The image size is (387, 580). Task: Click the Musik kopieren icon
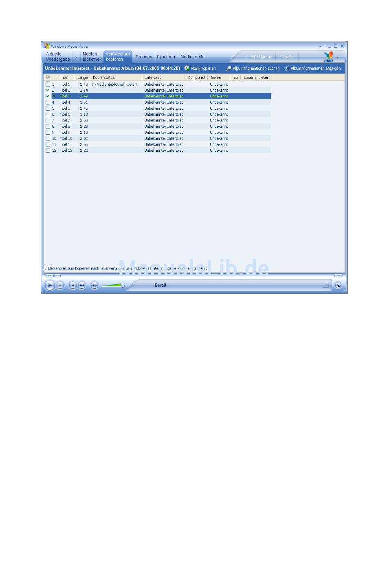[x=187, y=68]
